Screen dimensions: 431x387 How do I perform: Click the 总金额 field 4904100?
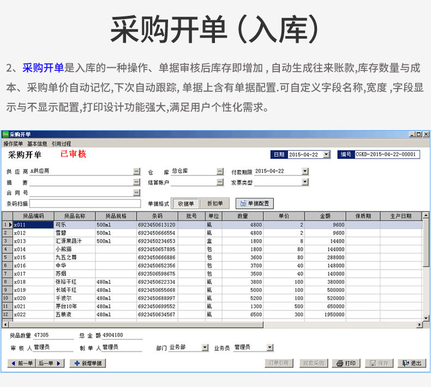(122, 335)
